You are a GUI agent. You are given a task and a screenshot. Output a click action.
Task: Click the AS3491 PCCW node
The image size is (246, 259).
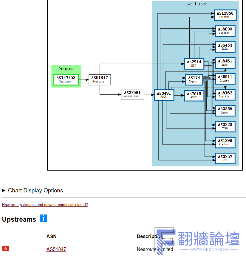coord(164,95)
